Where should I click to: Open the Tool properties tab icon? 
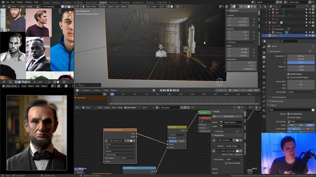(x=264, y=47)
